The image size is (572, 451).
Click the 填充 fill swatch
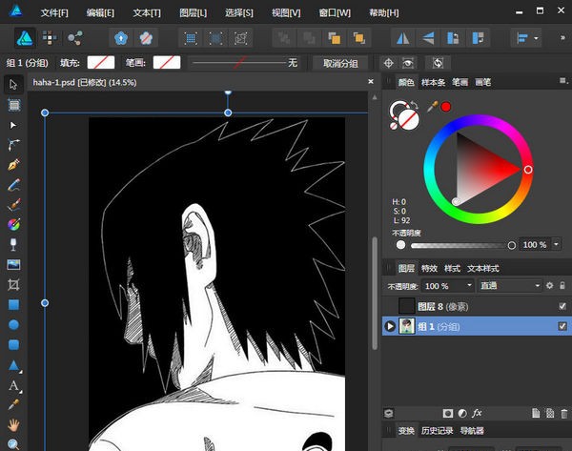101,62
